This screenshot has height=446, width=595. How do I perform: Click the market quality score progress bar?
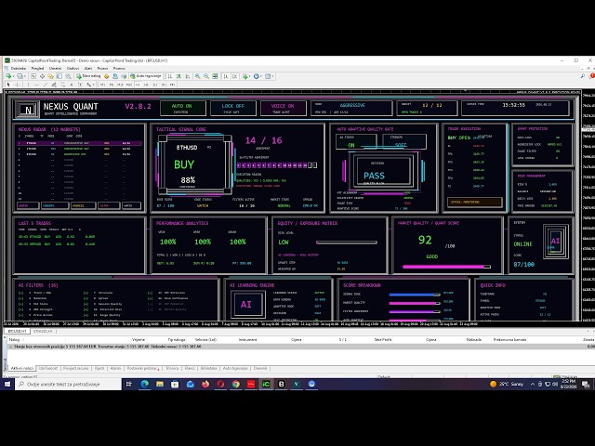coord(446,267)
